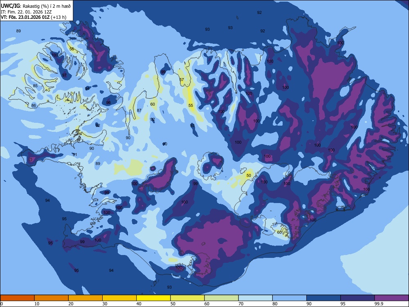This screenshot has width=409, height=307.
Task: Click the title 'Rakastig (%) í 2 m hæð'
Action: [x=47, y=6]
